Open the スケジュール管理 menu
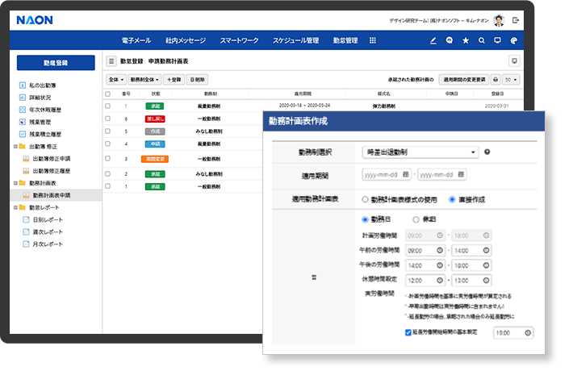The width and height of the screenshot is (573, 371). click(x=295, y=40)
